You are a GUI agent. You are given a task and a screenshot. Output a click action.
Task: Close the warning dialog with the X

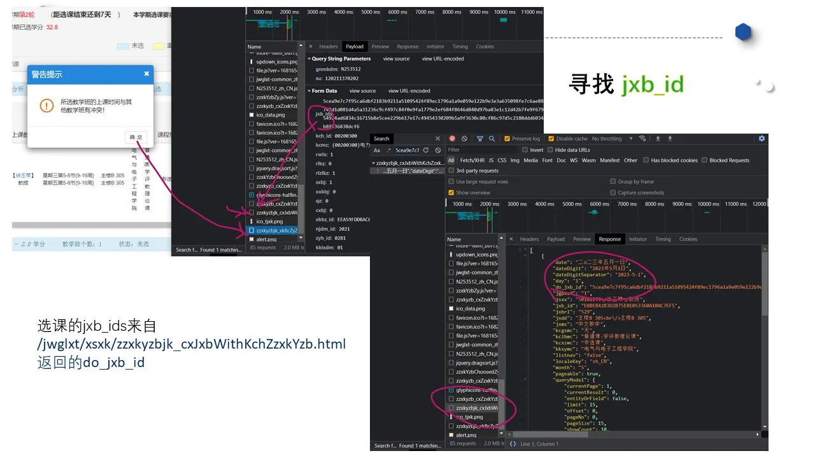click(146, 74)
